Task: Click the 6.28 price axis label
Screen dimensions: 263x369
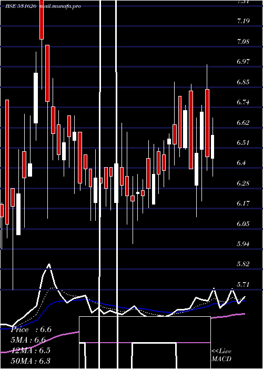Action: click(243, 183)
